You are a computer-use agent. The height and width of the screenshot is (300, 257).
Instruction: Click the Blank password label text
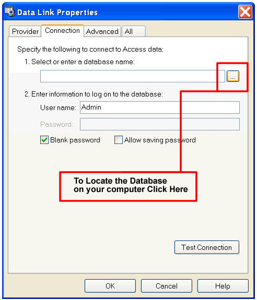click(x=75, y=140)
